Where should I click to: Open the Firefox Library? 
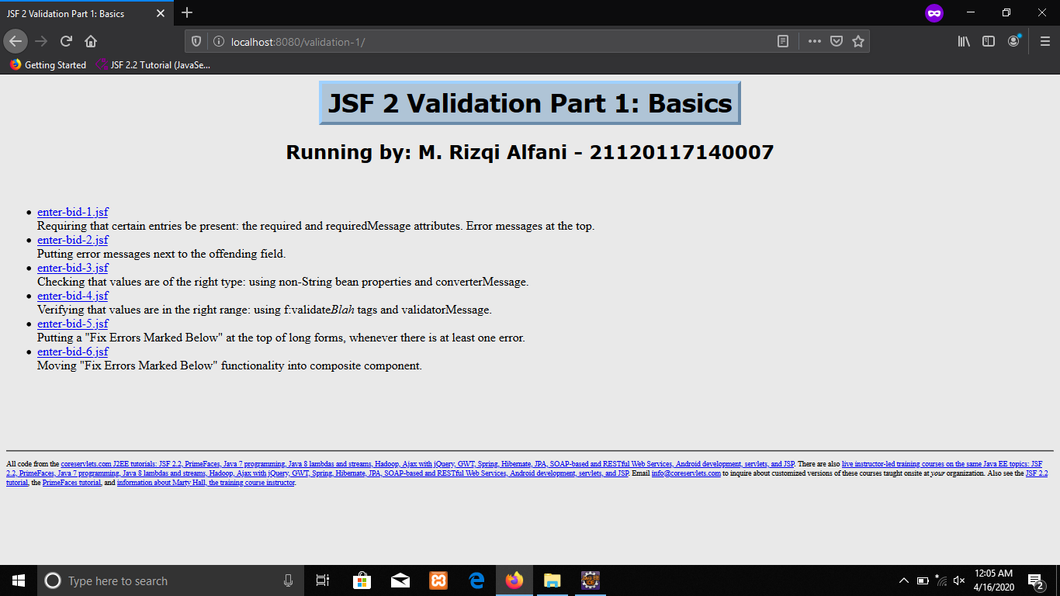click(964, 41)
